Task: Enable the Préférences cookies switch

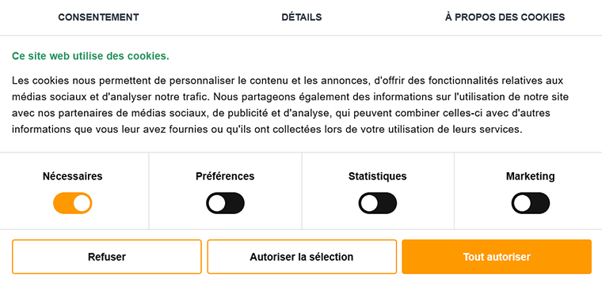Action: [x=226, y=203]
